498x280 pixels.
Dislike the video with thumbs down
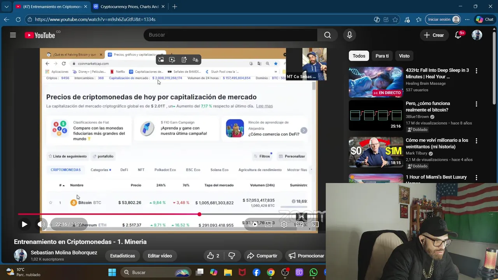(x=231, y=255)
